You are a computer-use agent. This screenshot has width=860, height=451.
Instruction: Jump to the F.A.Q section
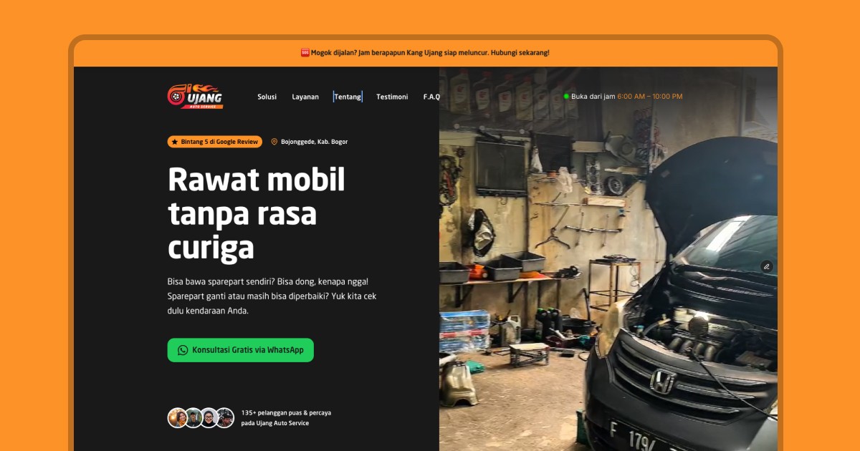point(431,97)
